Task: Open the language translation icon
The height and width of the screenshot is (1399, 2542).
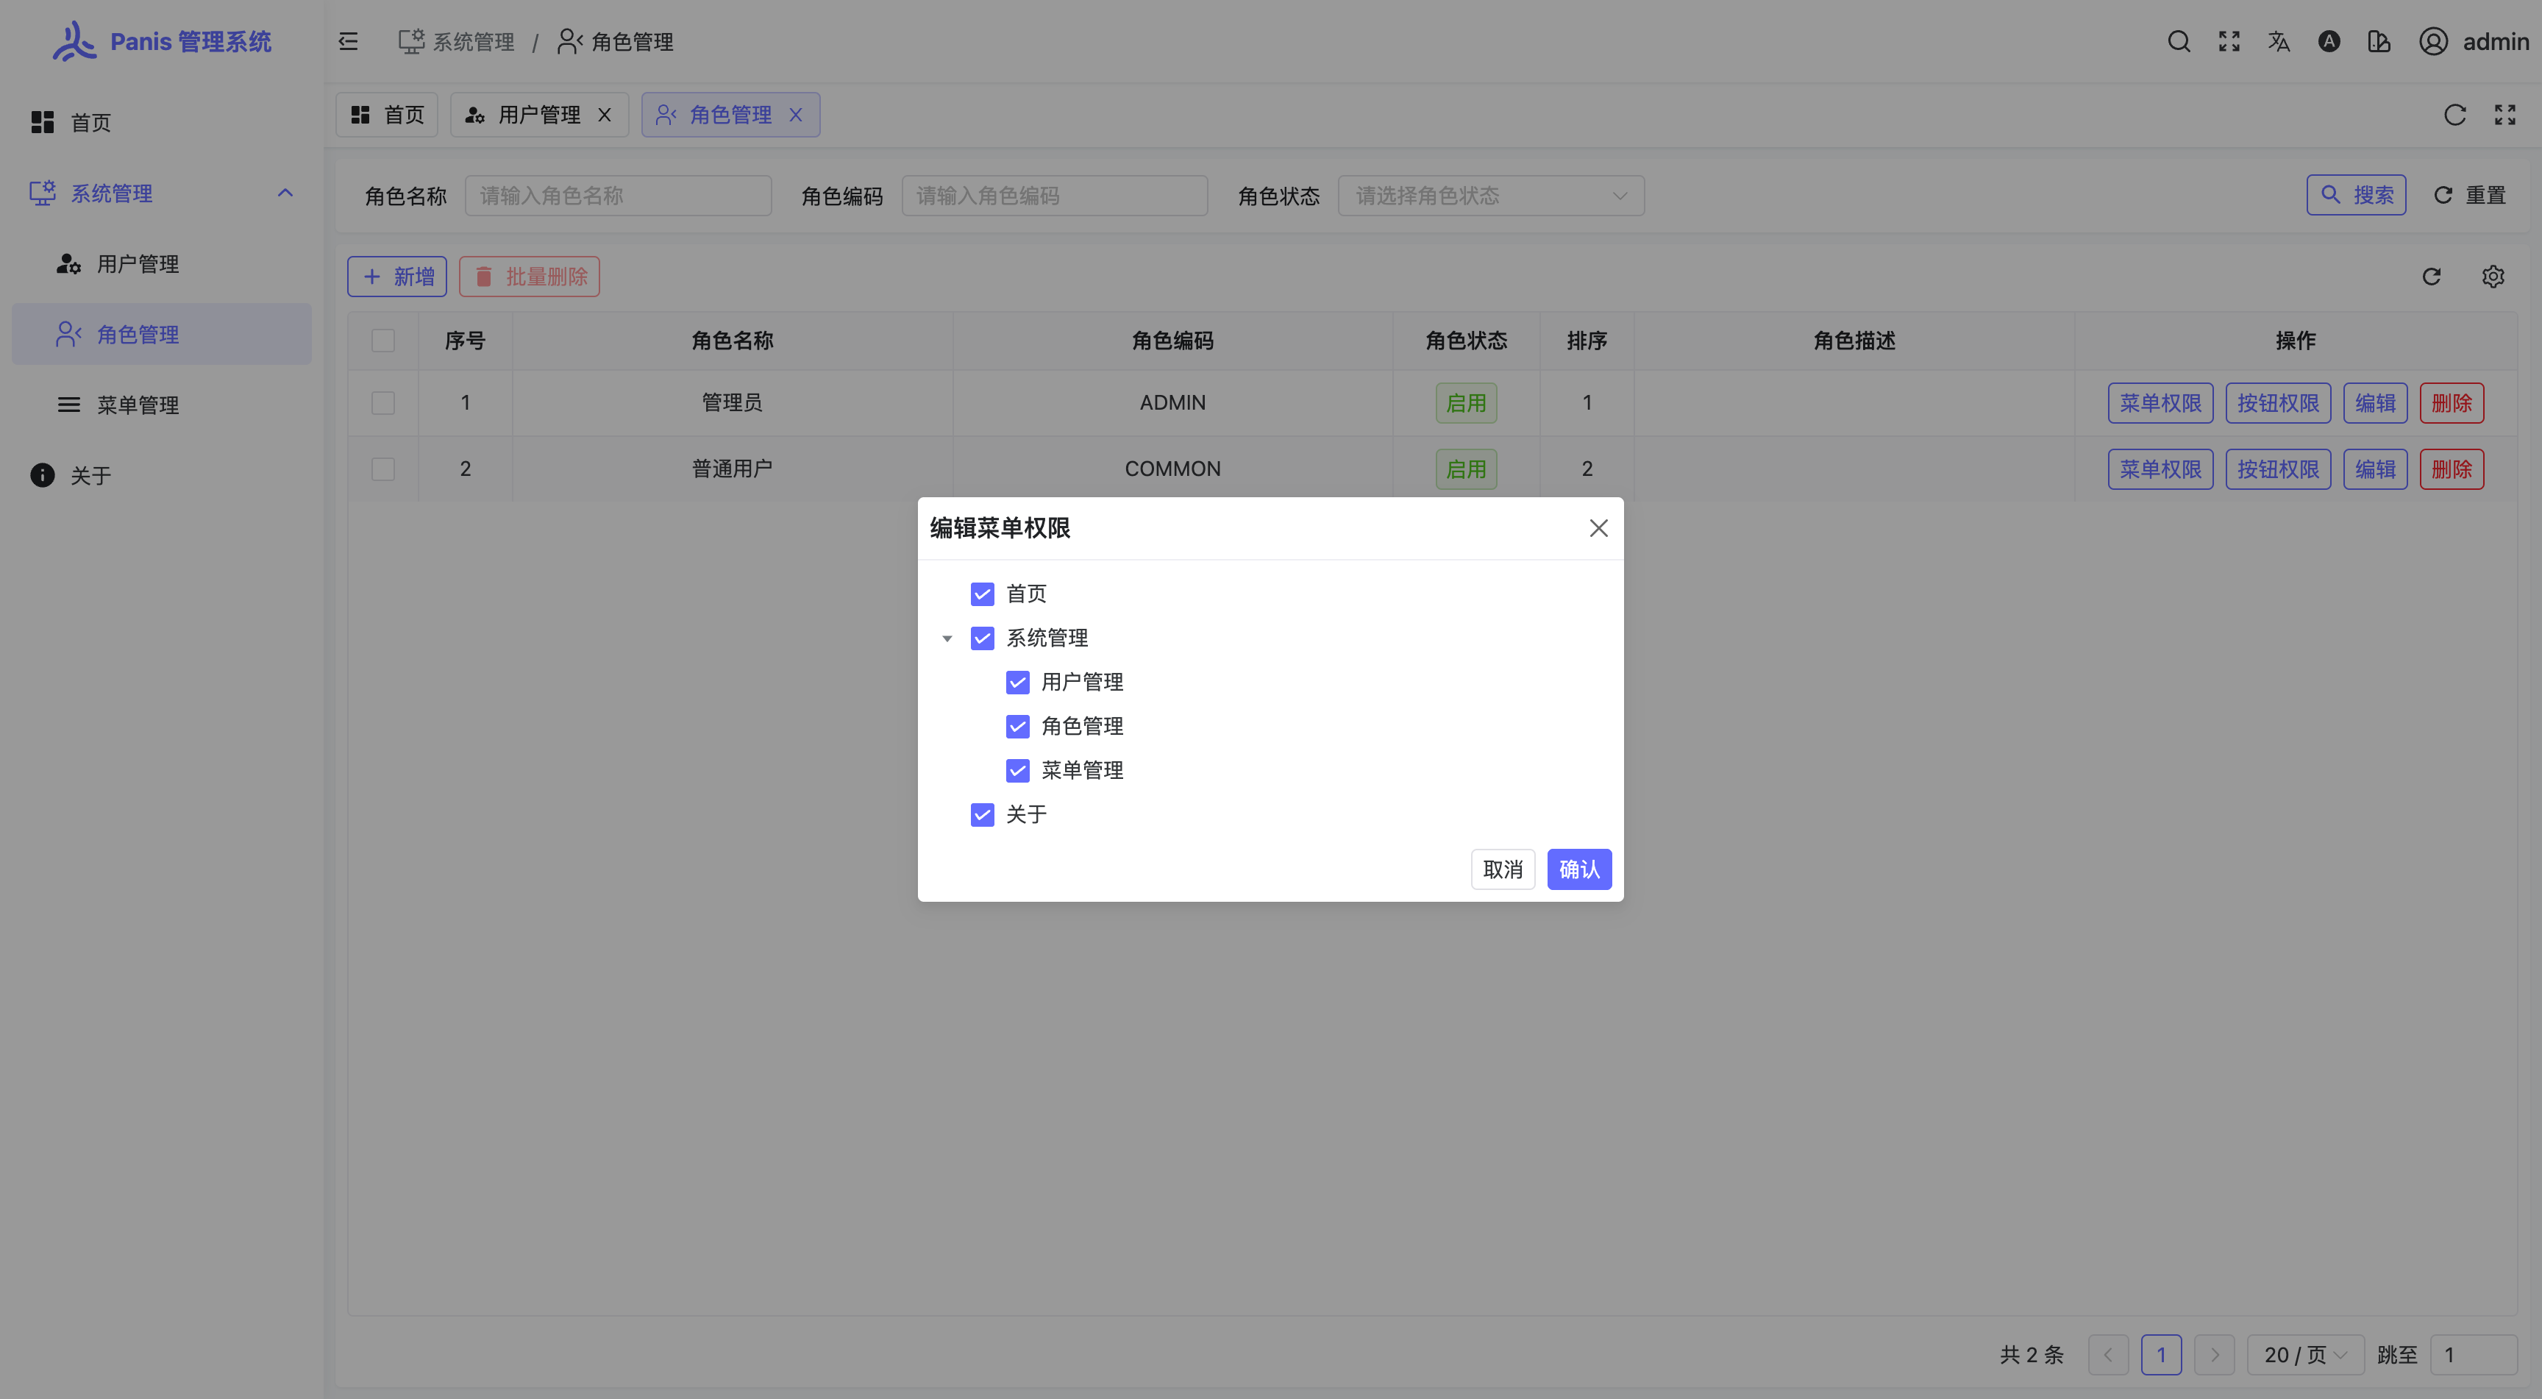Action: [x=2279, y=41]
